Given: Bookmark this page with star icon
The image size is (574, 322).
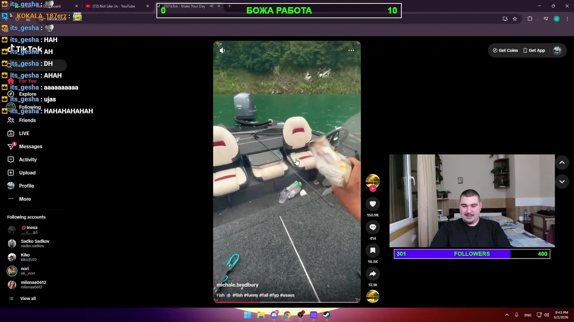Looking at the screenshot, I should click(515, 19).
